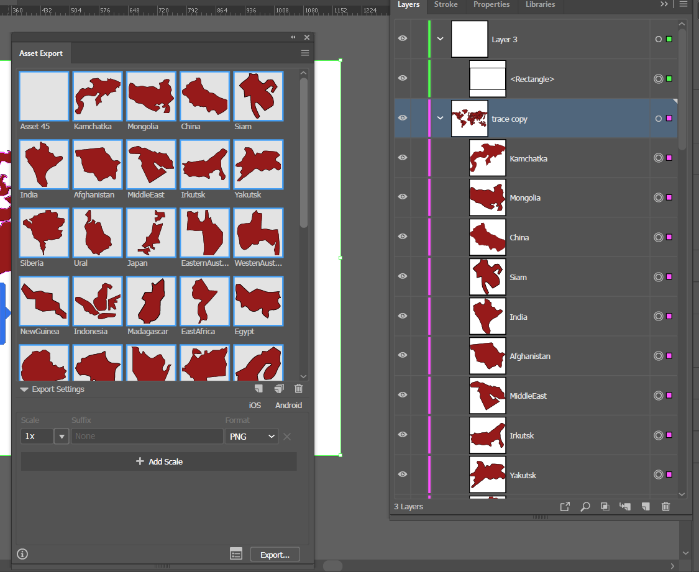This screenshot has height=572, width=699.
Task: Open Layers panel hamburger menu
Action: click(x=683, y=4)
